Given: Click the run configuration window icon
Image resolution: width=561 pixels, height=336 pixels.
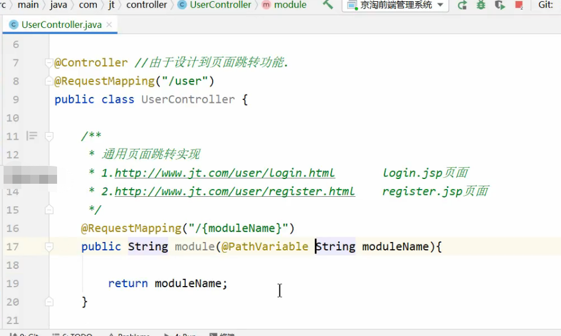Looking at the screenshot, I should point(352,5).
